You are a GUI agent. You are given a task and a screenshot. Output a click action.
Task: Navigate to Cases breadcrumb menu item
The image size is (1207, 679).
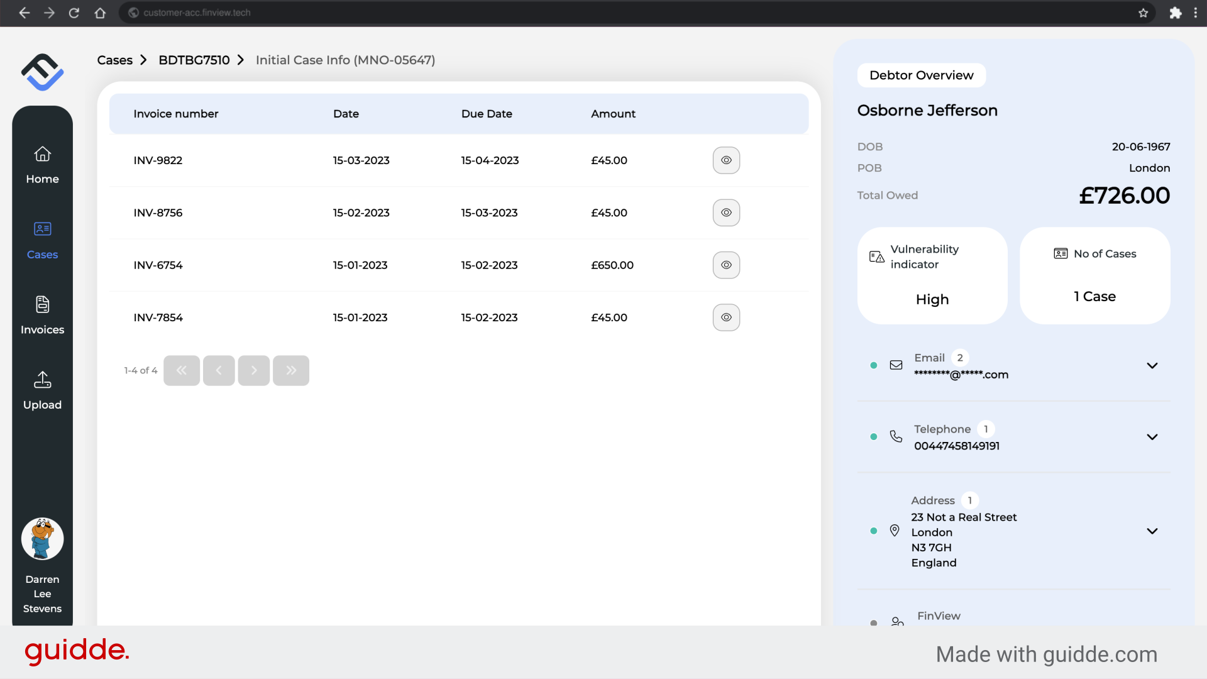pyautogui.click(x=114, y=60)
